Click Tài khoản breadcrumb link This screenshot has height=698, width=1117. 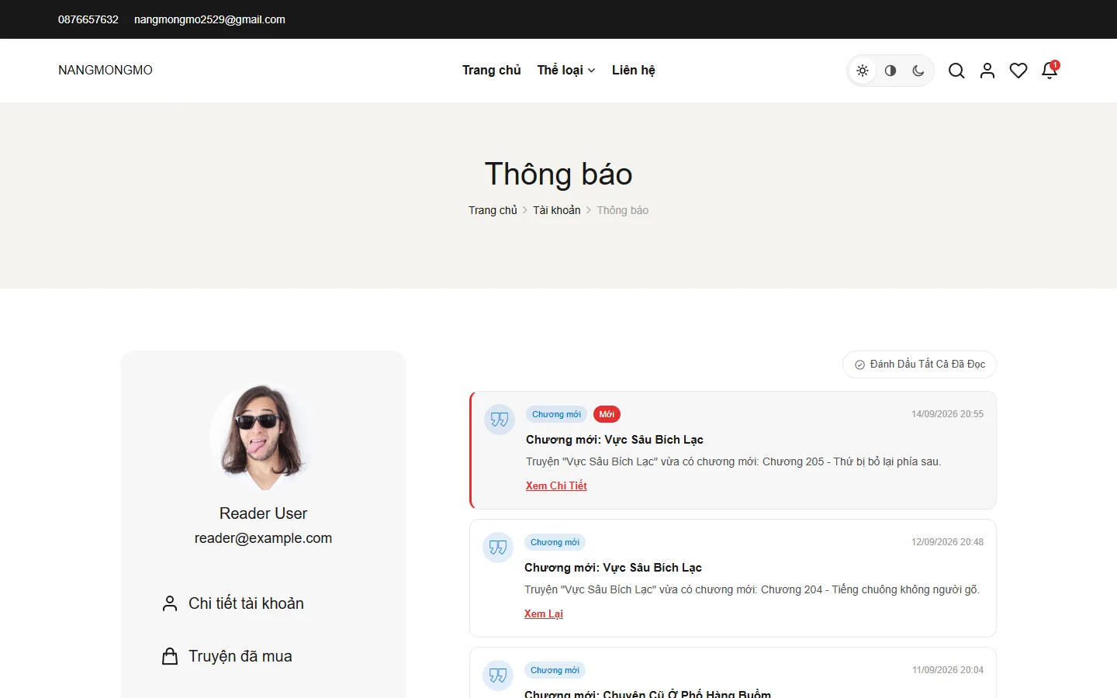tap(557, 210)
